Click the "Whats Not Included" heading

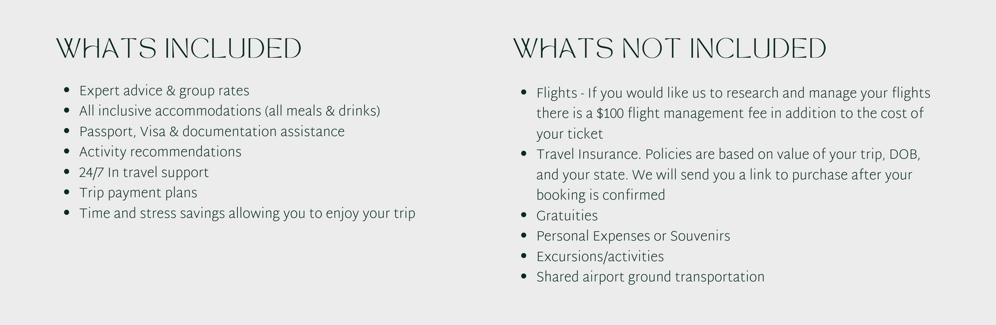coord(670,49)
